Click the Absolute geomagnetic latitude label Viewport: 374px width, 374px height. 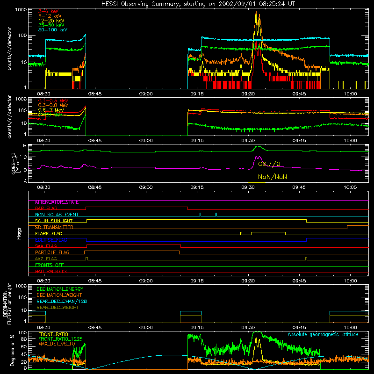(323, 335)
